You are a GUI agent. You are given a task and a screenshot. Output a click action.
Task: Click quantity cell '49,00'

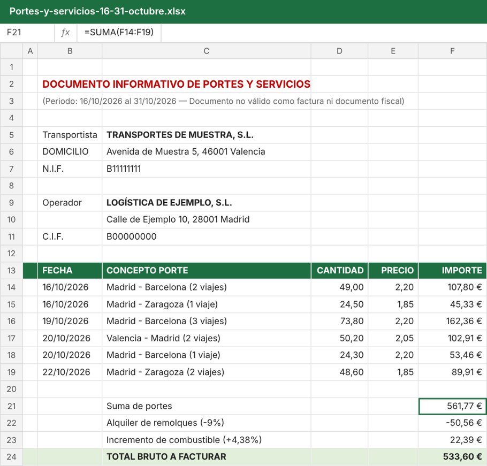(x=339, y=287)
